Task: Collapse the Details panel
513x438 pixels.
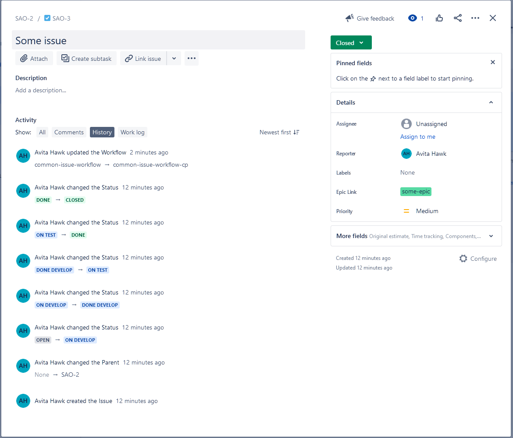Action: click(x=491, y=102)
